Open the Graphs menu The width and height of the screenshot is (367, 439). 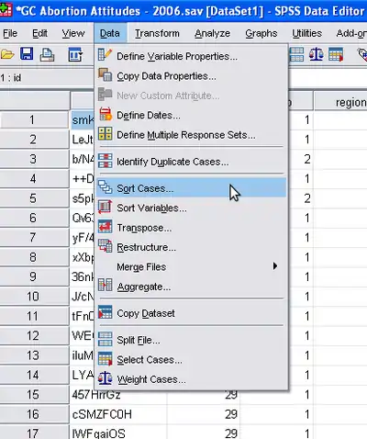[261, 33]
